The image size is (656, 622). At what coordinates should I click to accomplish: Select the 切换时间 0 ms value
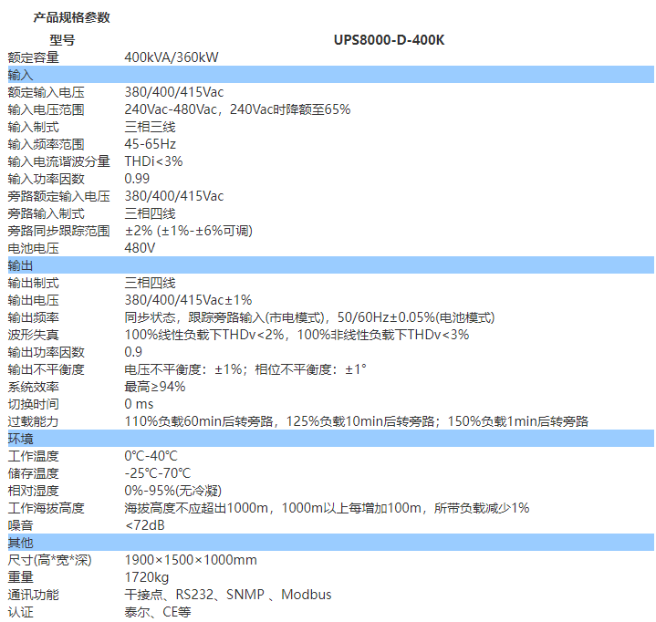[139, 404]
